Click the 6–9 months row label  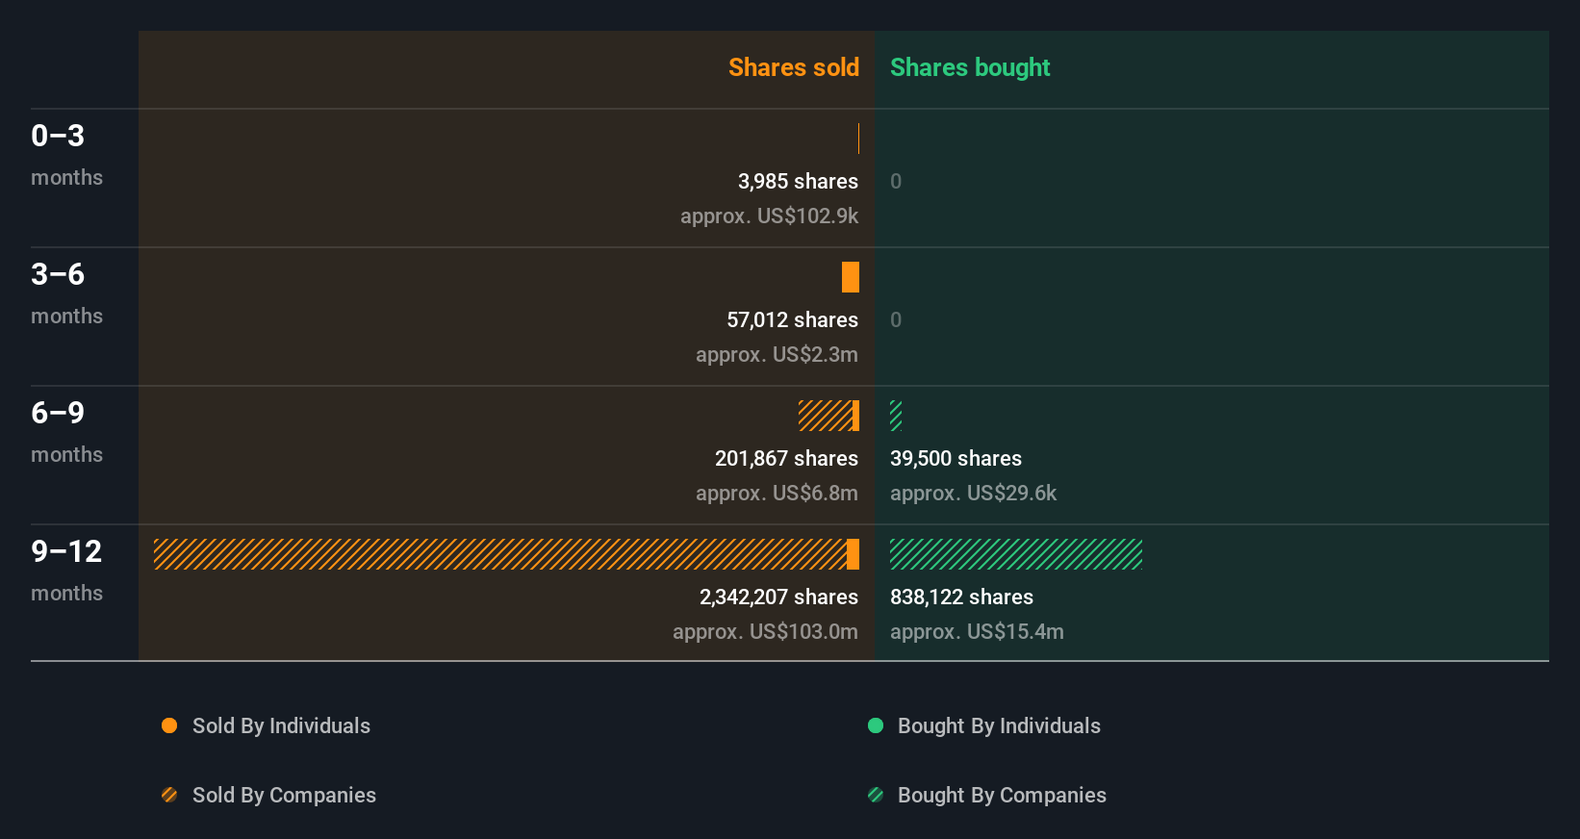[x=66, y=432]
